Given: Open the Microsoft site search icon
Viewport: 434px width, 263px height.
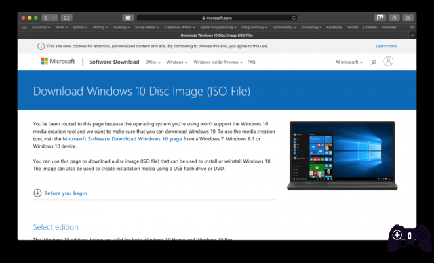Looking at the screenshot, I should click(x=374, y=62).
